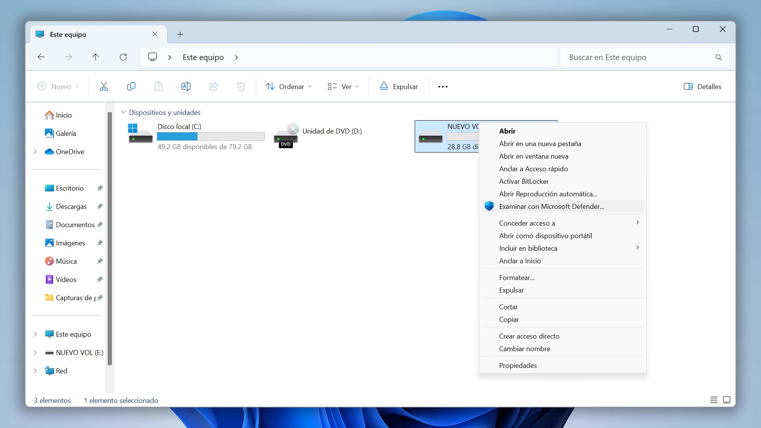Screen dimensions: 761x428
Task: Click Disco local (C:) capacity bar
Action: tap(211, 136)
